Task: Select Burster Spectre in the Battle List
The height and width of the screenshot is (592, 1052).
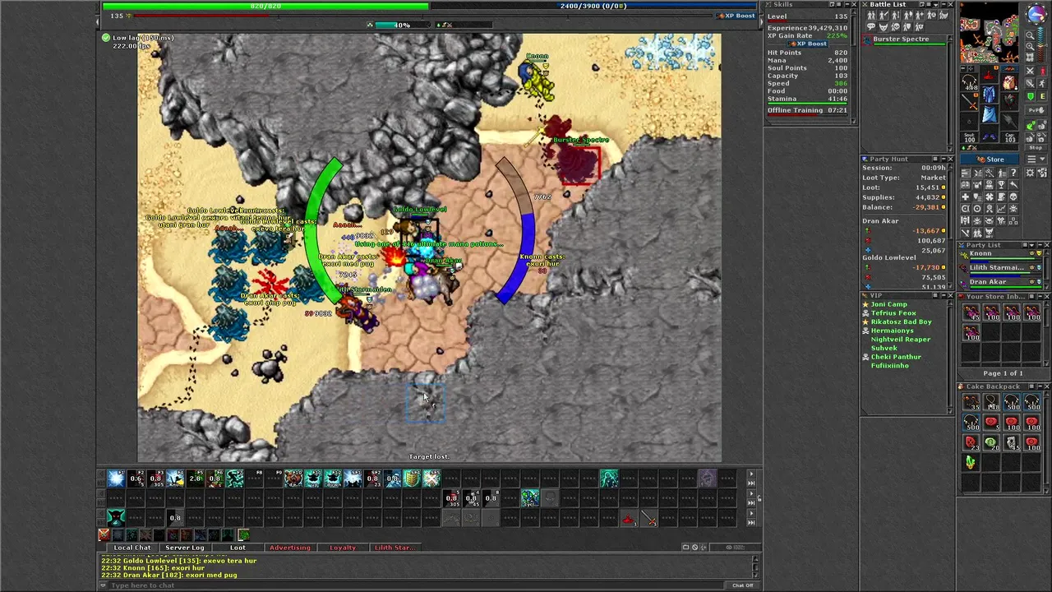Action: (x=904, y=39)
